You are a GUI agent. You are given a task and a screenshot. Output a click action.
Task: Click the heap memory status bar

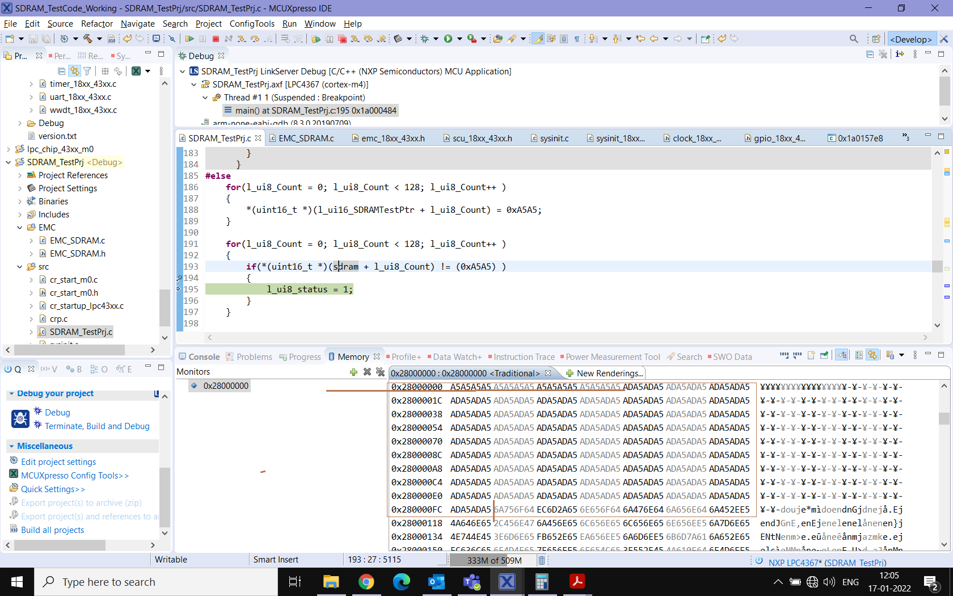(494, 560)
